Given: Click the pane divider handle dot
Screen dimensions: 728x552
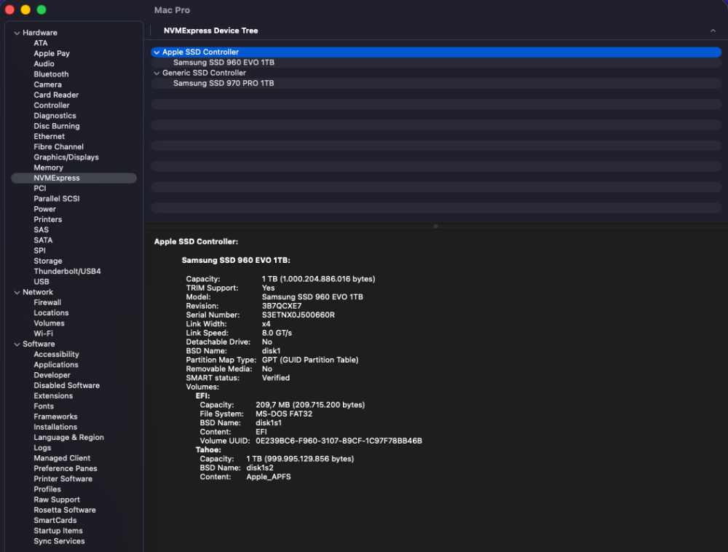Looking at the screenshot, I should 435,226.
